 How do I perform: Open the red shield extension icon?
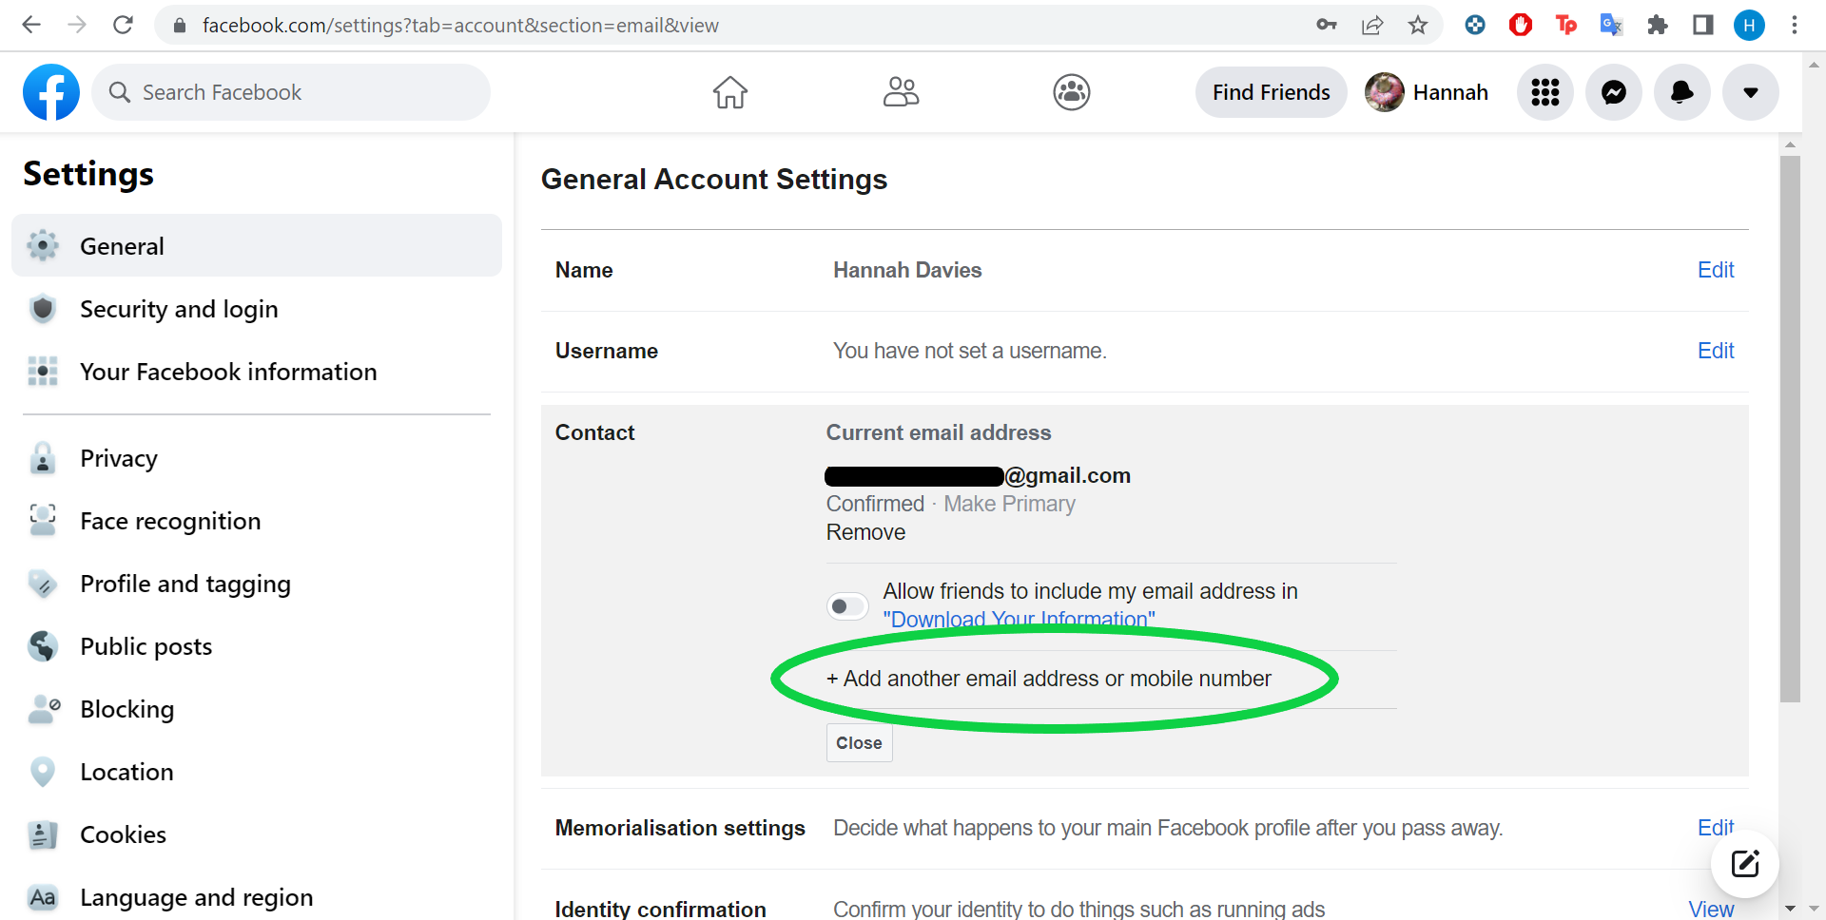[1521, 25]
